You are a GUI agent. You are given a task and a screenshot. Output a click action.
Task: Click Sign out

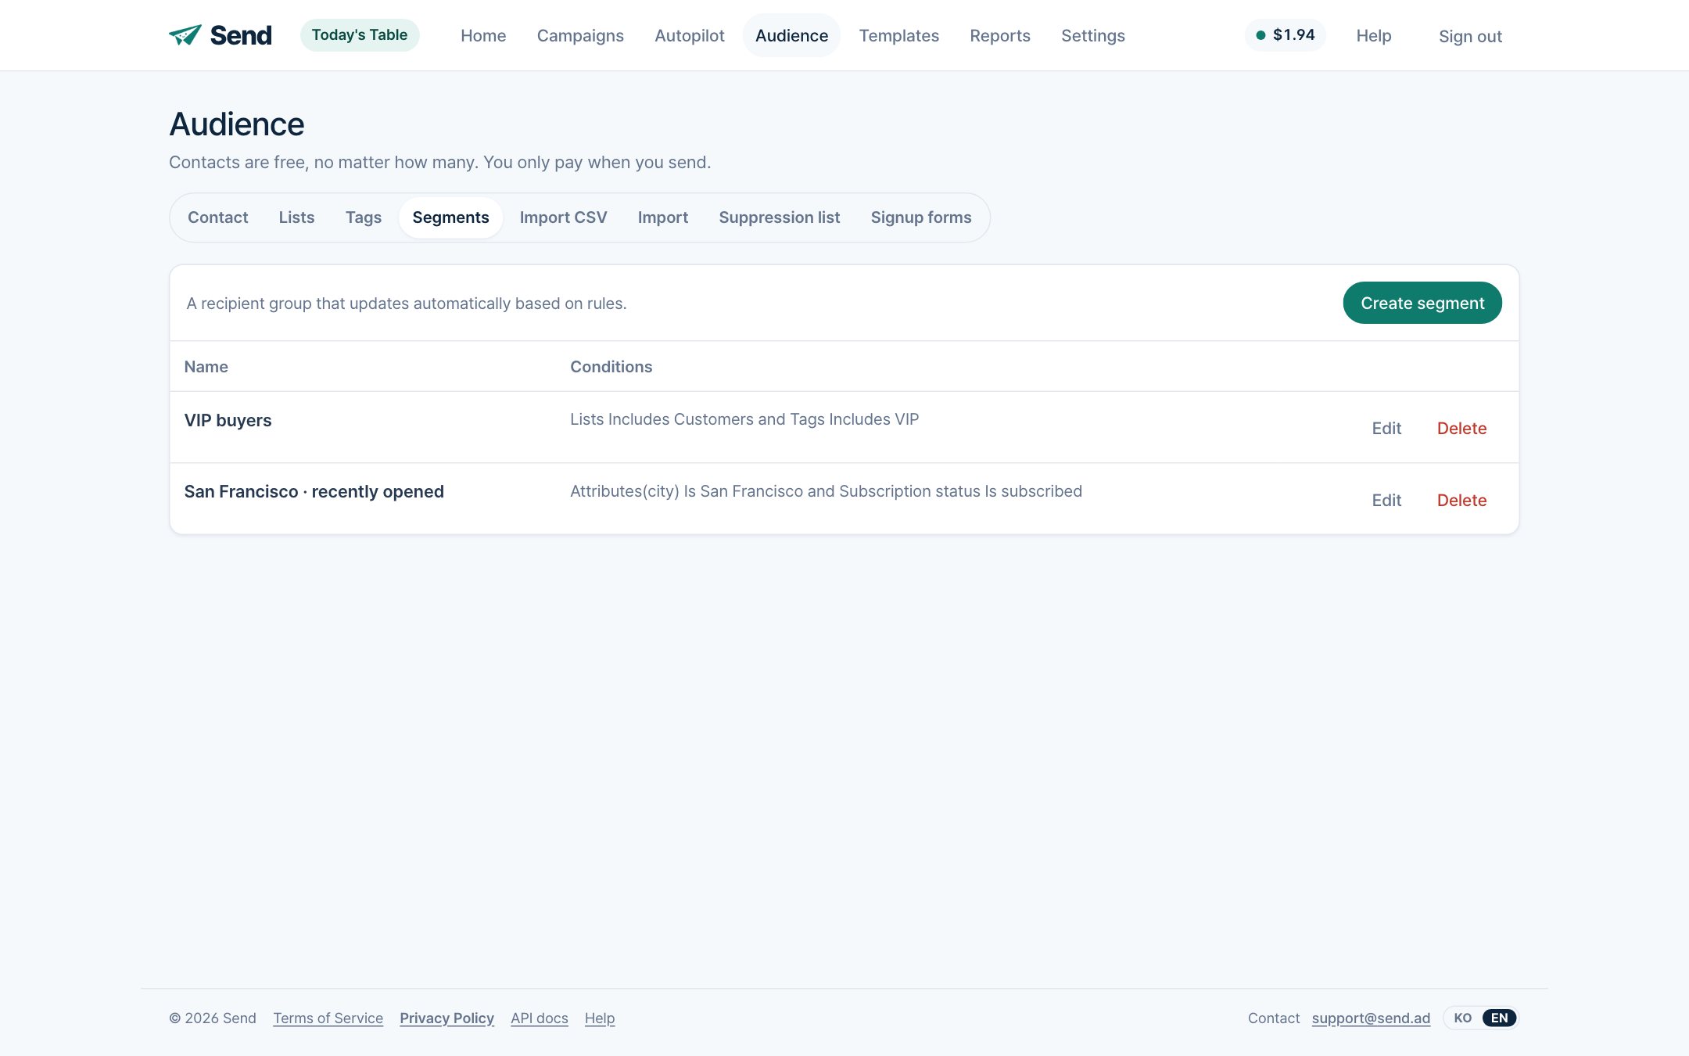tap(1470, 37)
